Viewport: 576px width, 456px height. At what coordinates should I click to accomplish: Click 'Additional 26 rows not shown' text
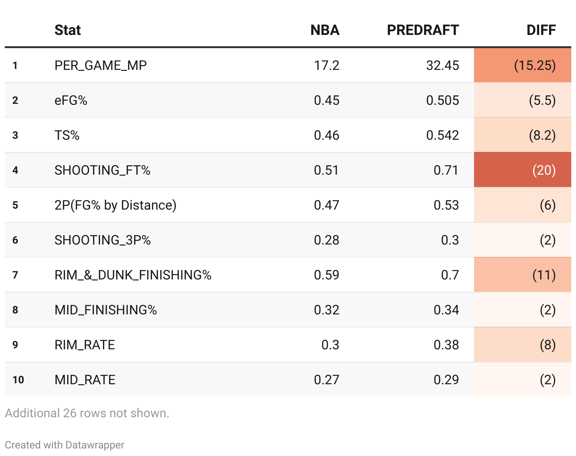(x=87, y=413)
